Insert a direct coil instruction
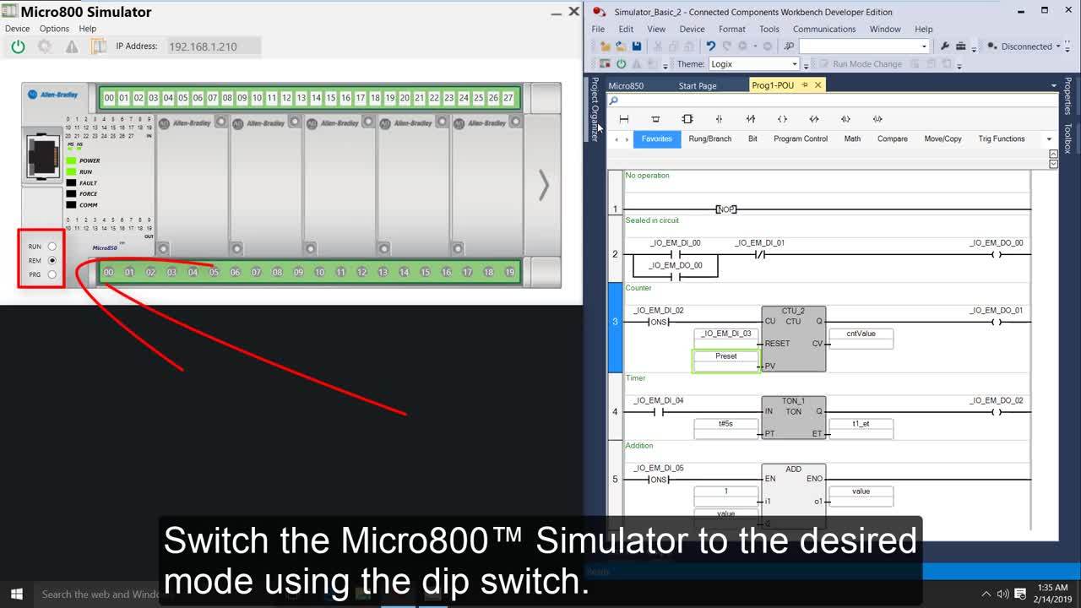Screen dimensions: 1081x608 tap(782, 119)
